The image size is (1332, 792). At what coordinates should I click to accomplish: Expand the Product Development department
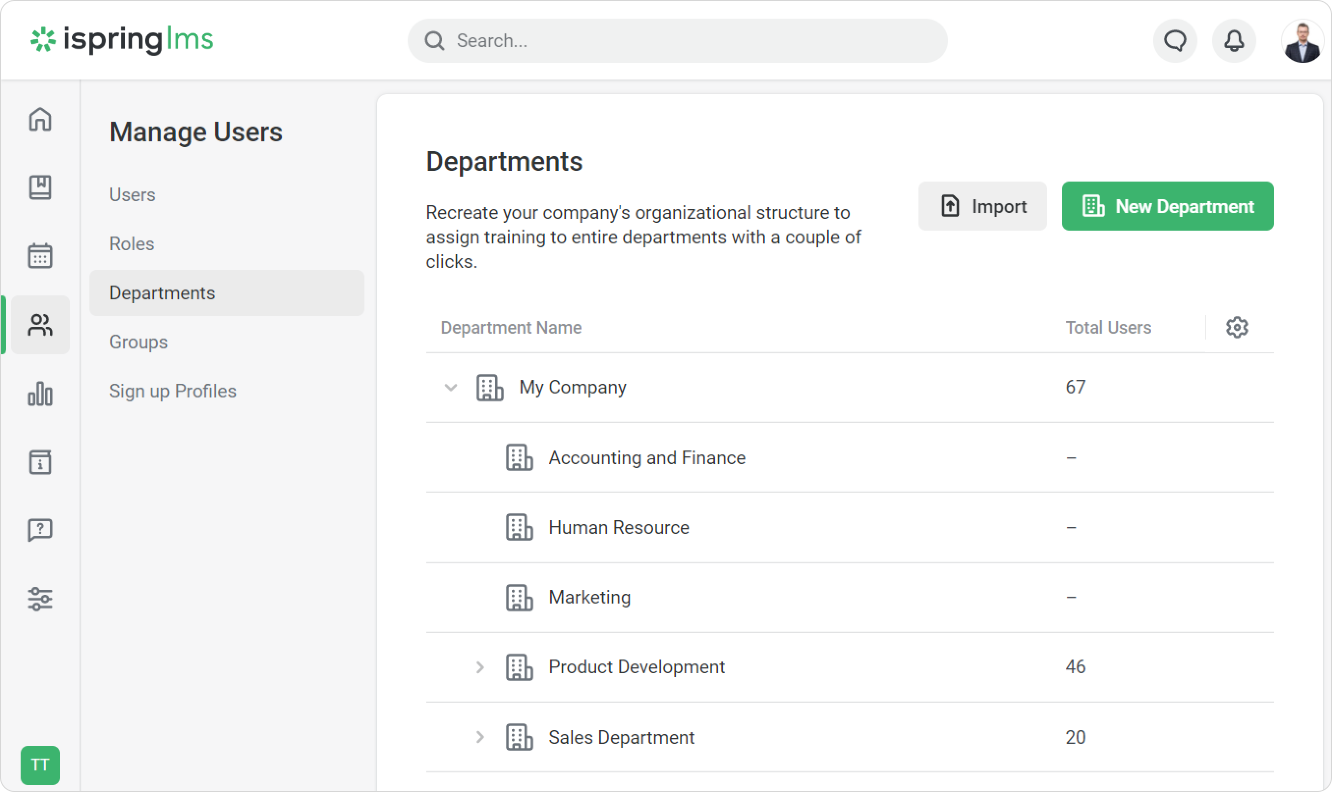click(479, 667)
